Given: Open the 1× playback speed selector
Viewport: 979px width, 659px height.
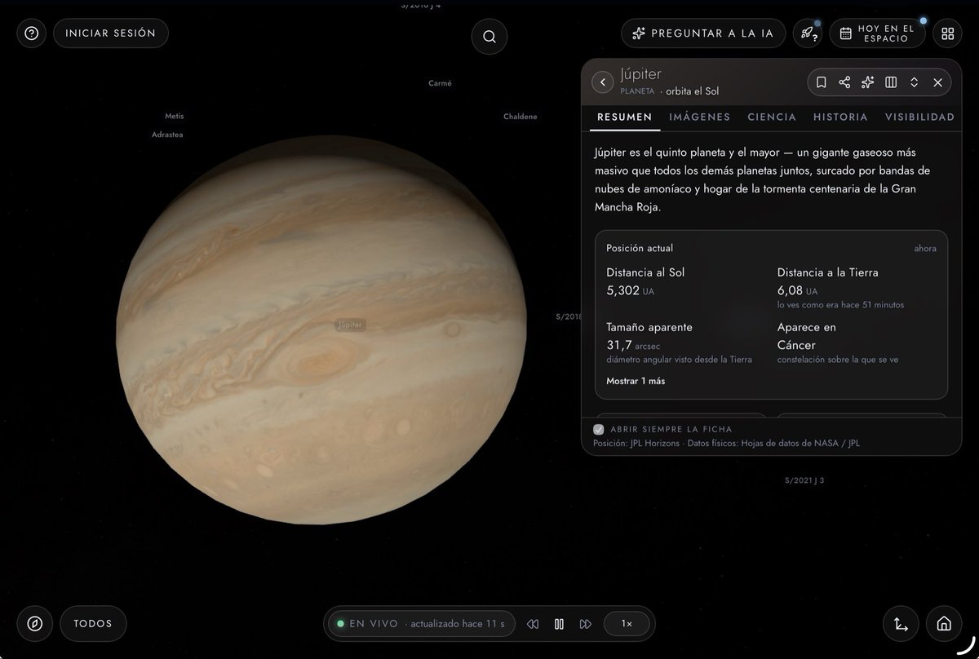Looking at the screenshot, I should point(627,624).
